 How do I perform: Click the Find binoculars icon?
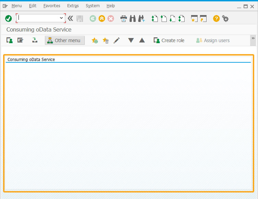tap(133, 18)
